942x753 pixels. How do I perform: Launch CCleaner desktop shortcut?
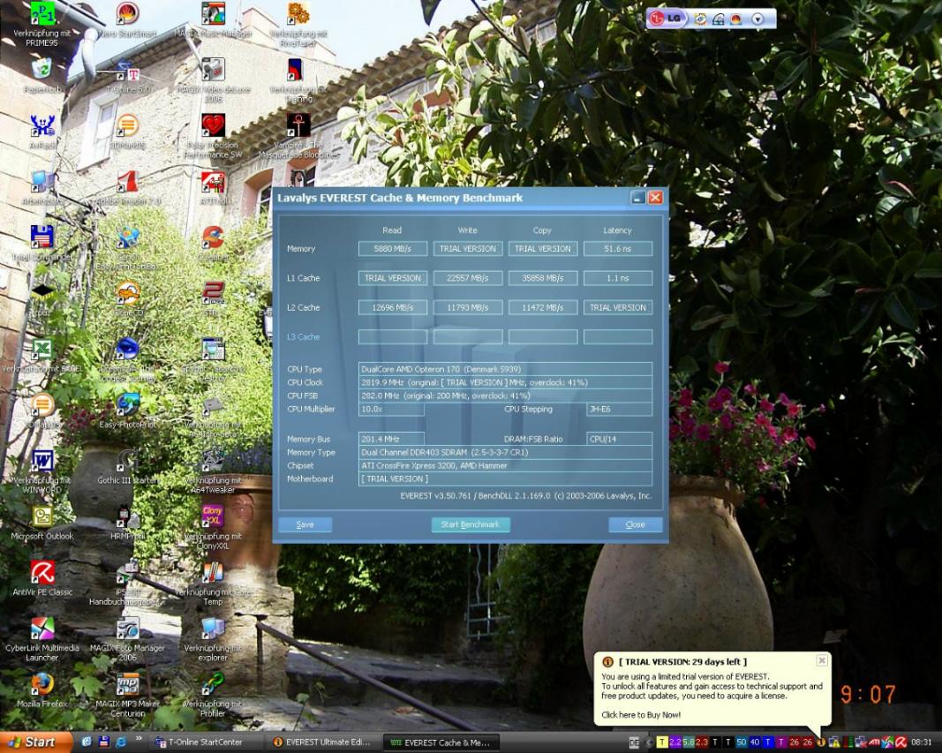point(213,237)
